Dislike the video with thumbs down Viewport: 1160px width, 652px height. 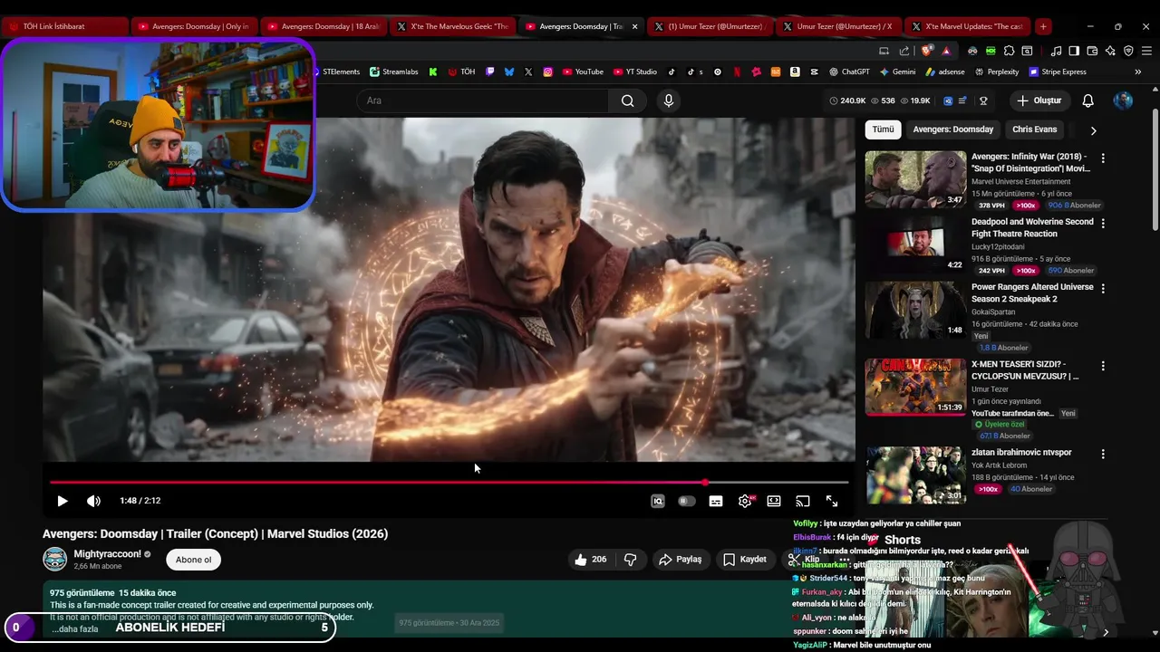click(x=630, y=560)
